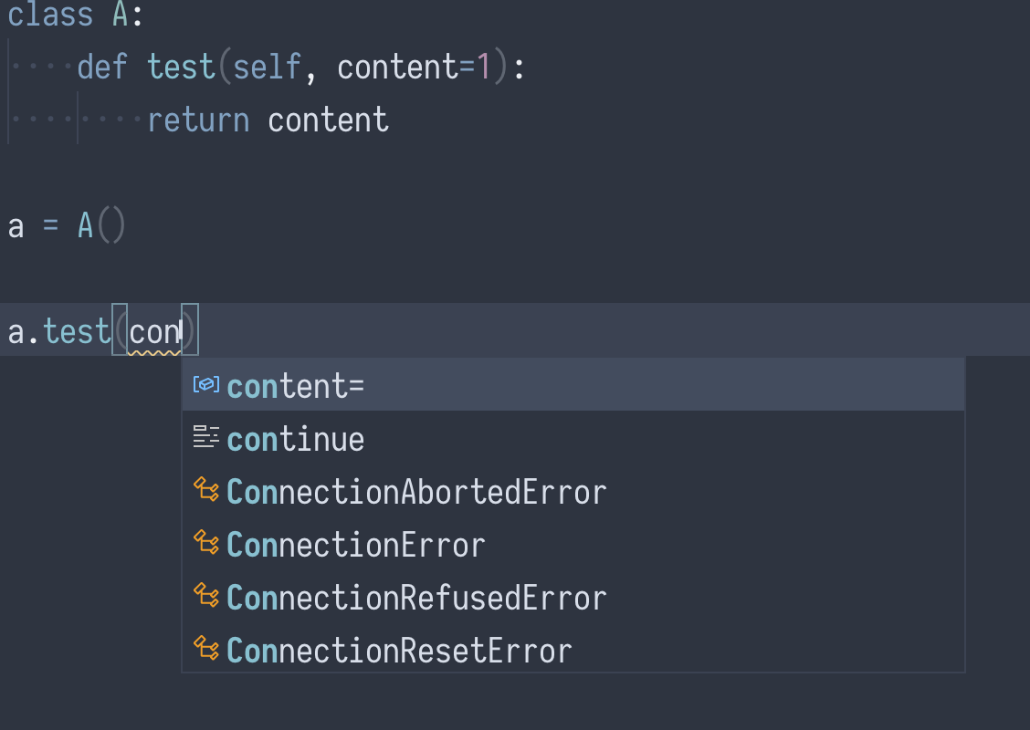
Task: Pick ConnectionAbortedError from the completion list
Action: click(573, 490)
